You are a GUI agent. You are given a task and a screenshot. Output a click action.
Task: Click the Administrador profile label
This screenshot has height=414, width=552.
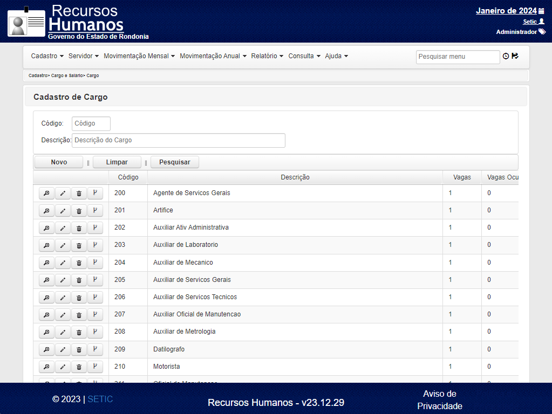pos(516,32)
